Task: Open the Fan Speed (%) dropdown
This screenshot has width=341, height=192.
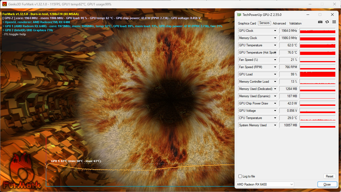Action: [x=275, y=60]
